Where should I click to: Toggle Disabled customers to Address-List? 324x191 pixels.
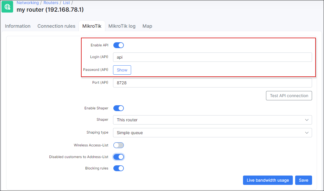tap(119, 157)
